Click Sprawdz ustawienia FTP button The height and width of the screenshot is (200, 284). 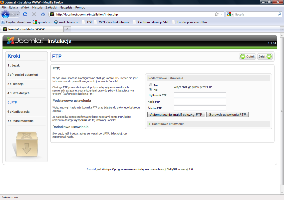[227, 114]
